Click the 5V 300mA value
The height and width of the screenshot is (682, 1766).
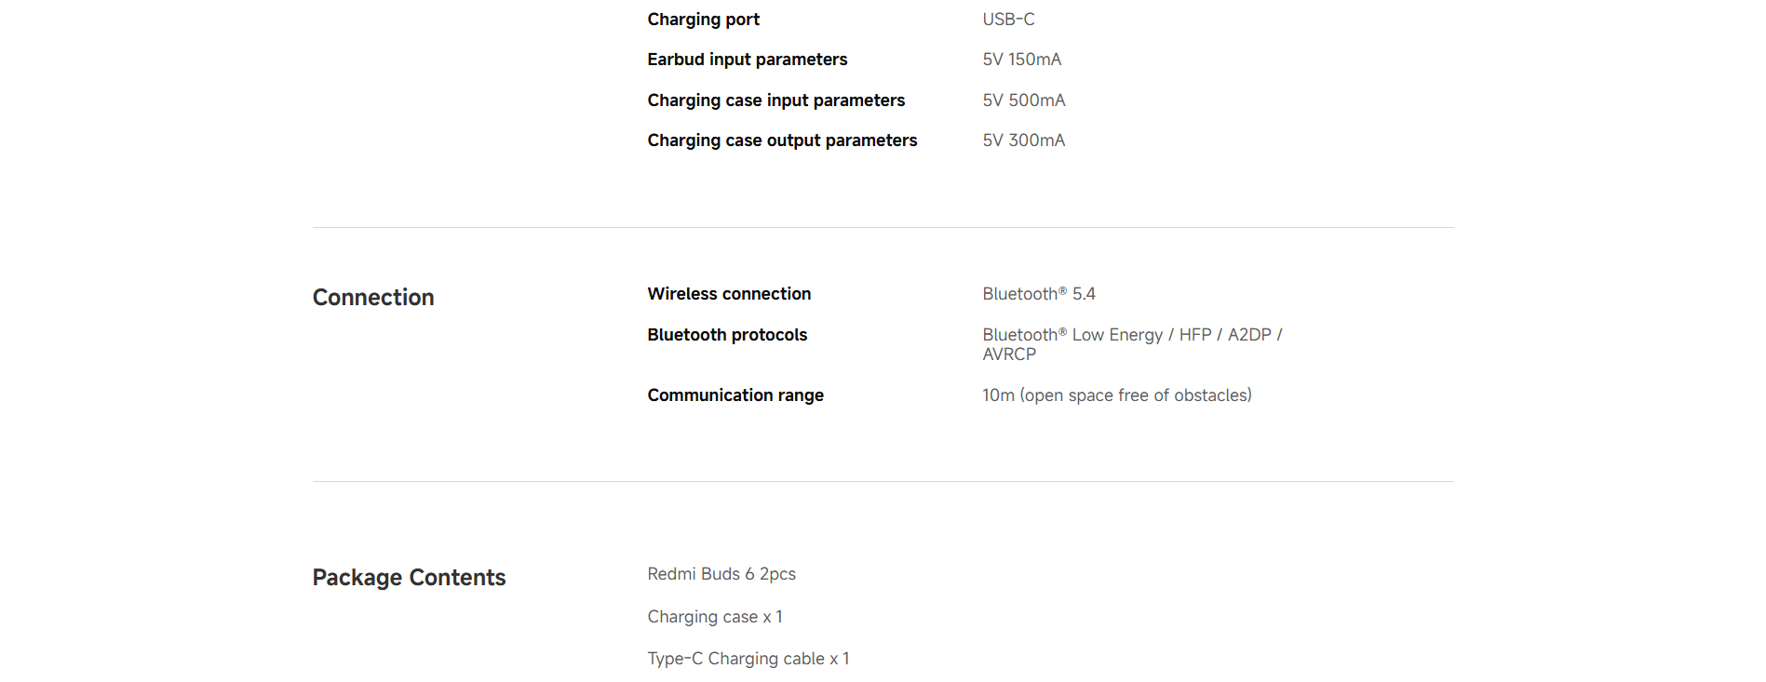click(x=1024, y=140)
